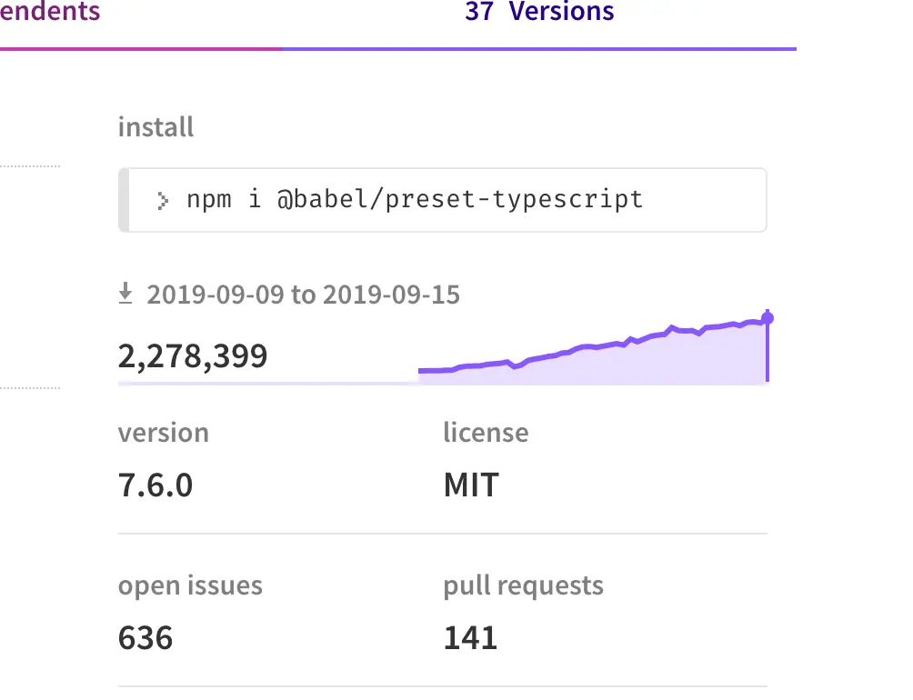Select the MIT license value

point(471,485)
